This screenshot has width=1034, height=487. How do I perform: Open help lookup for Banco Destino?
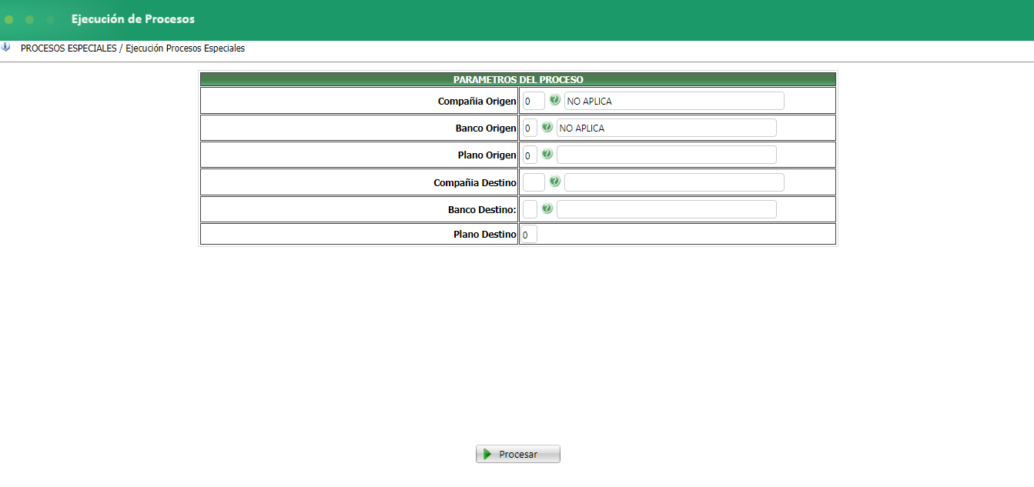point(547,208)
